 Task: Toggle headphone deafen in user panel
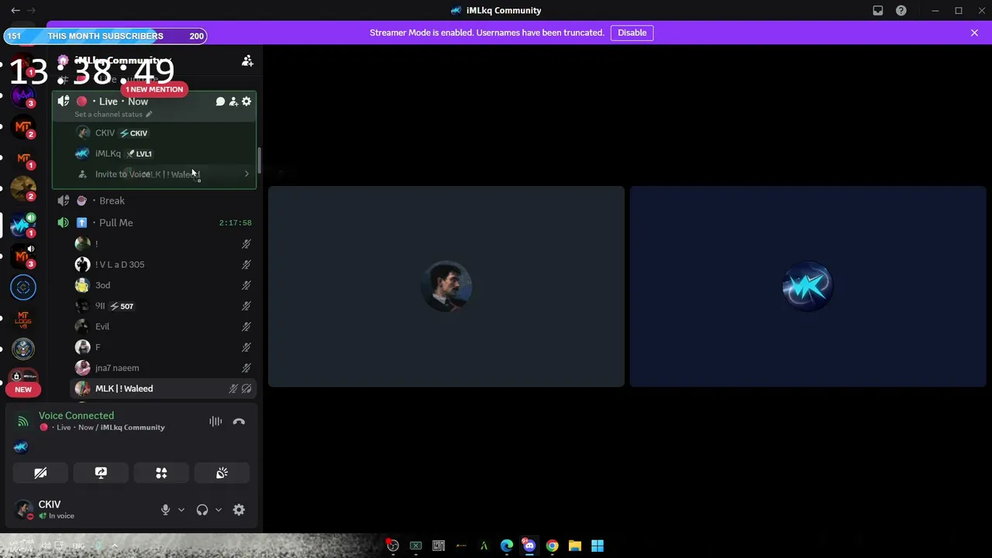tap(202, 510)
